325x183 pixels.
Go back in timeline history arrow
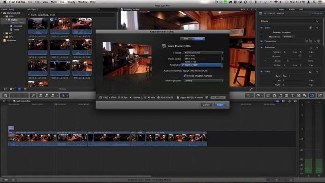tap(4, 101)
